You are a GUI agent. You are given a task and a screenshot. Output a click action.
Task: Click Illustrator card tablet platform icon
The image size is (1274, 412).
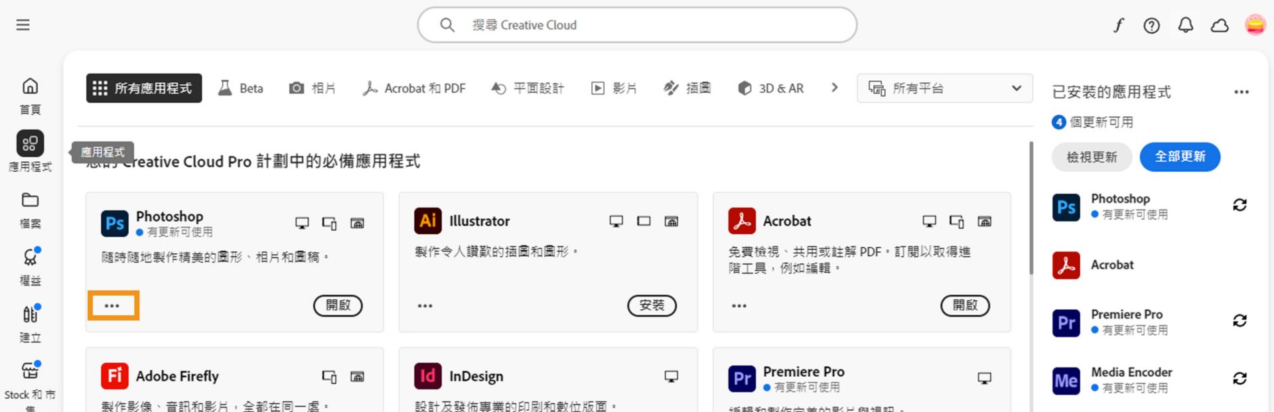tap(644, 222)
